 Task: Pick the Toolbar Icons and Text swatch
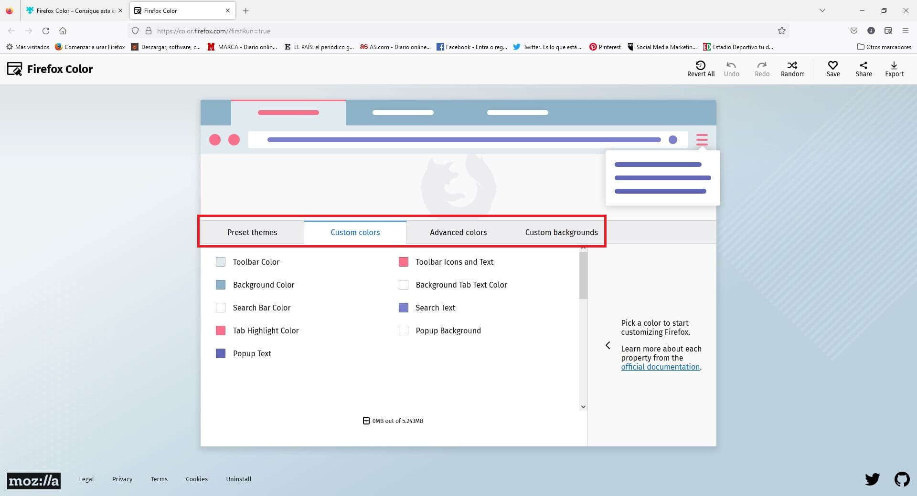(404, 262)
